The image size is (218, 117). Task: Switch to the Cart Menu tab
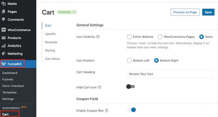52,59
